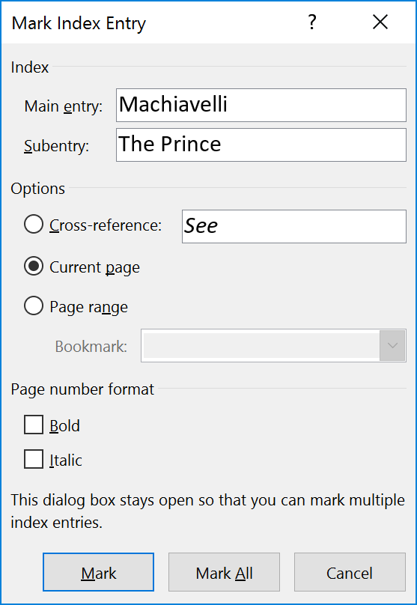Click the Mark Index Entry title text
The height and width of the screenshot is (605, 417).
[x=79, y=23]
